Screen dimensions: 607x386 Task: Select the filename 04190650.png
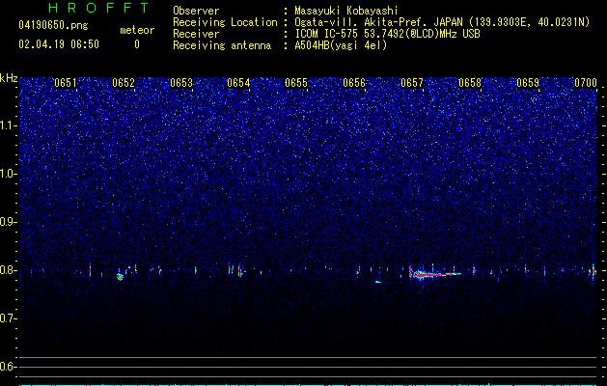click(53, 25)
